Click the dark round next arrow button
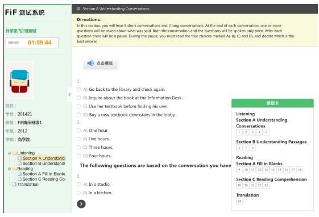Screen dimensions: 319x217 81,204
